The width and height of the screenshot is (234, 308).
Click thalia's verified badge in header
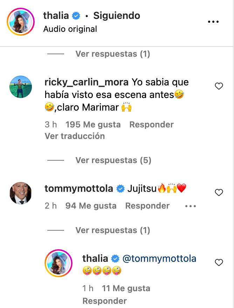[76, 16]
